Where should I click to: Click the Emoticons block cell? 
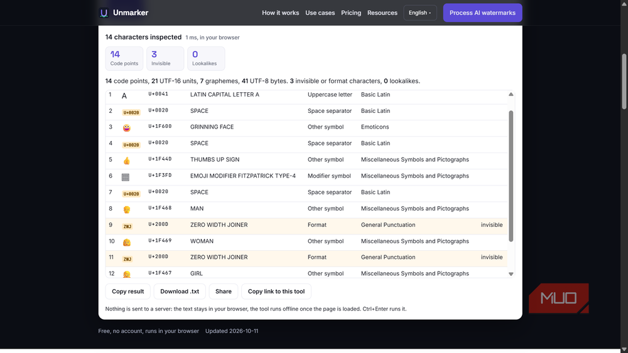coord(375,127)
